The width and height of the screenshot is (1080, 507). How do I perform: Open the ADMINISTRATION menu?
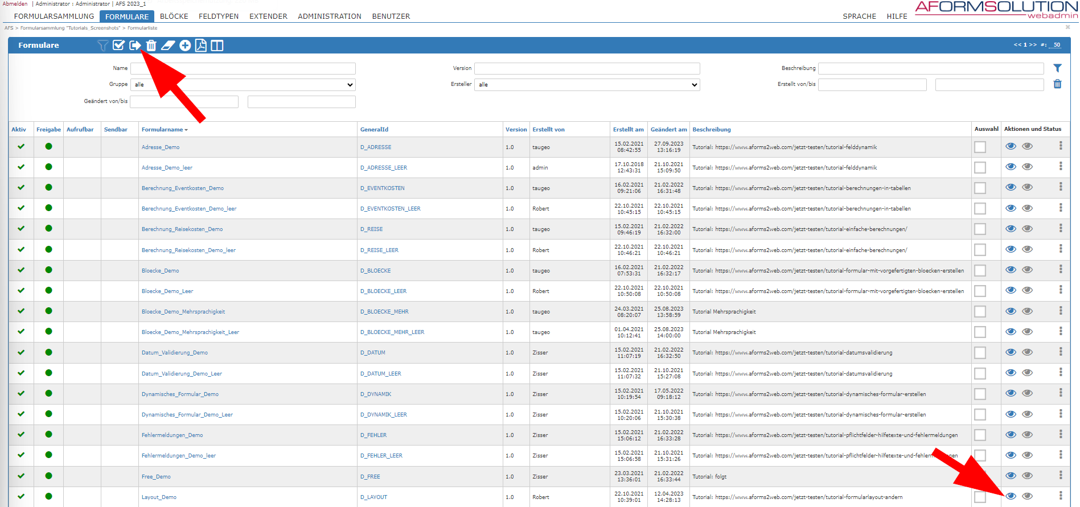(x=329, y=17)
